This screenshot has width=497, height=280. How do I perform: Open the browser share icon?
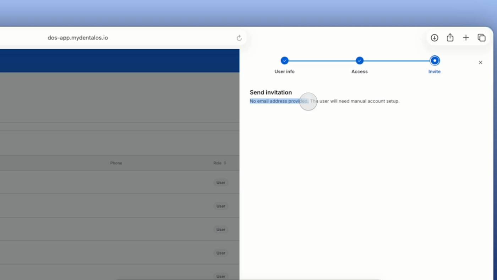(x=450, y=37)
